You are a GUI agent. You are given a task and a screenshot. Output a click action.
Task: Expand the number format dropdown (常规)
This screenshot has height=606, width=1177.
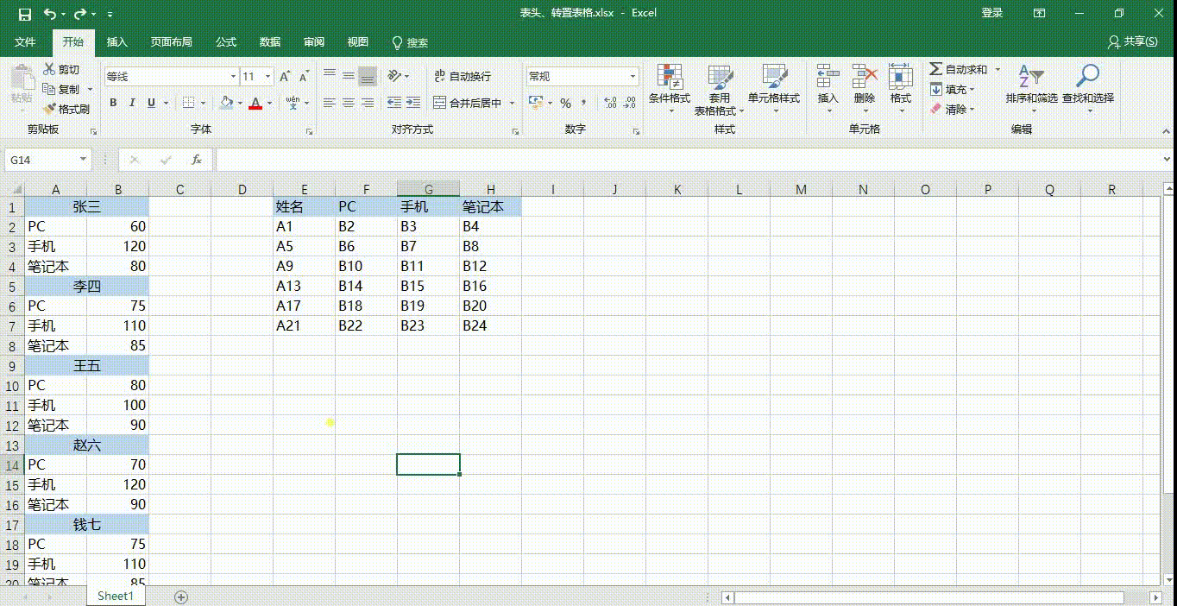click(x=633, y=77)
